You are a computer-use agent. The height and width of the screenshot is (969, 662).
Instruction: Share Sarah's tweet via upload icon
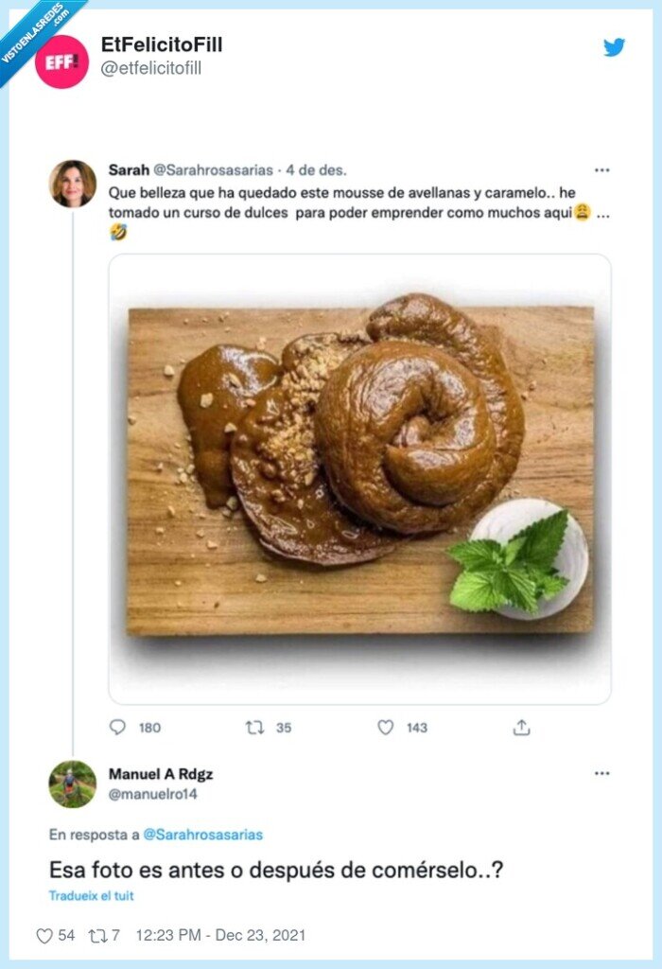click(521, 727)
